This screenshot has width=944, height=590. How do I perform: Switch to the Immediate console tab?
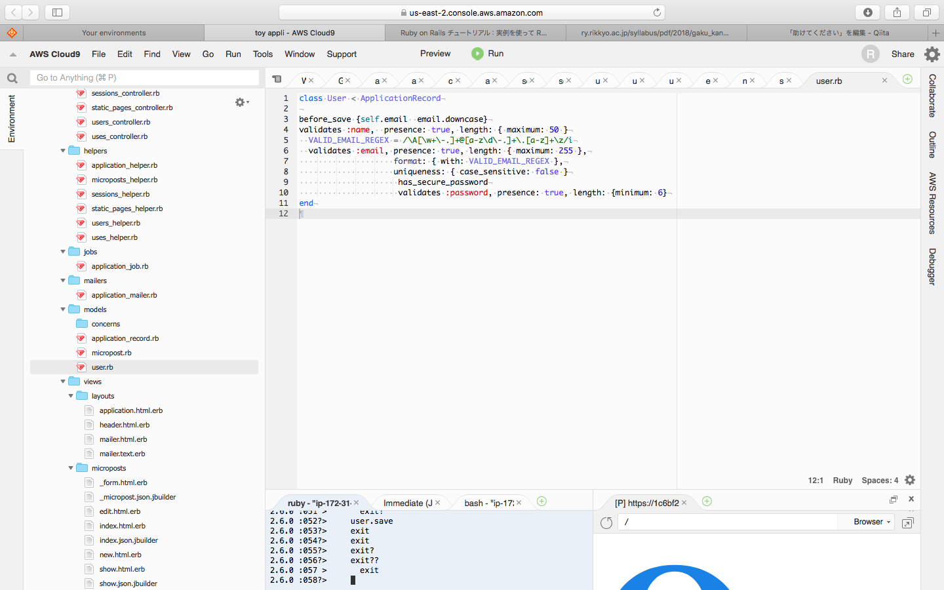pos(407,503)
